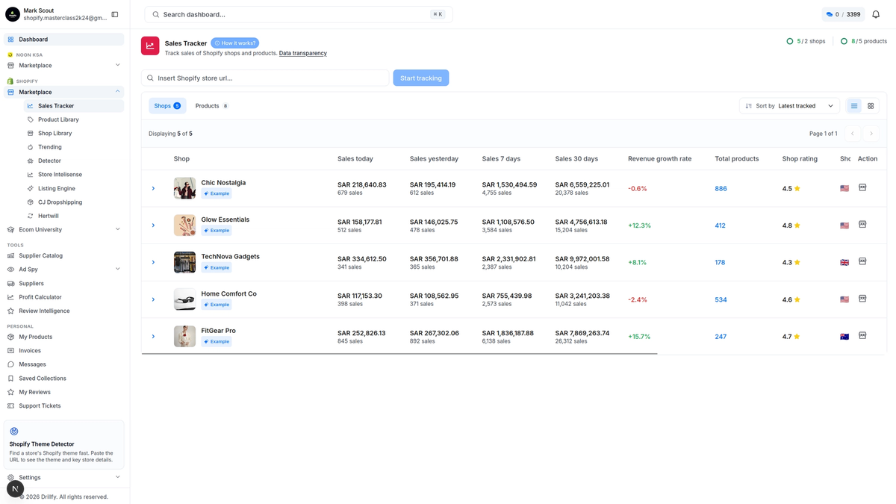Screen dimensions: 896x504
Task: Expand the FitGear Pro row chevron
Action: [x=153, y=336]
